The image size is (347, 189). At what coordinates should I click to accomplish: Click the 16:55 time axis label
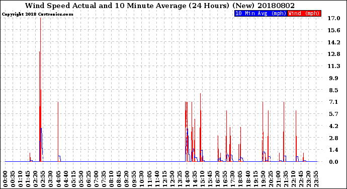click(225, 178)
